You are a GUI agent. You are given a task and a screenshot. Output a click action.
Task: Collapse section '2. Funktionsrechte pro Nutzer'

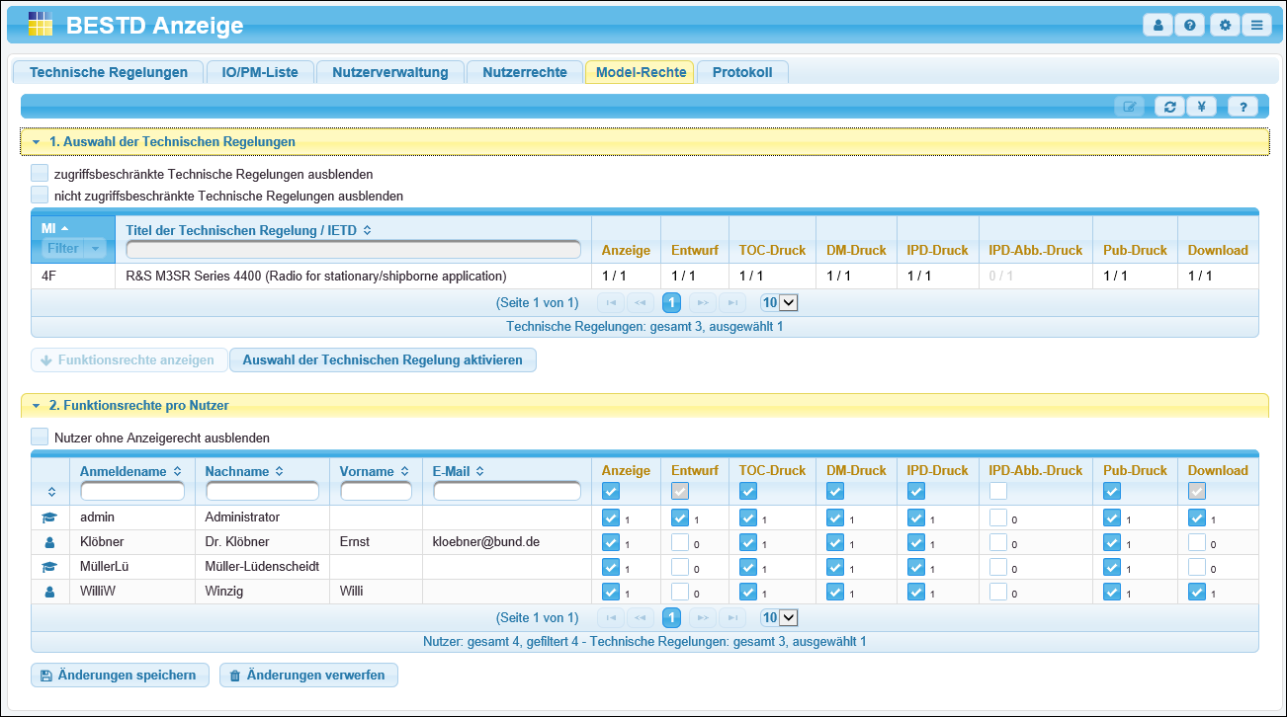point(643,406)
